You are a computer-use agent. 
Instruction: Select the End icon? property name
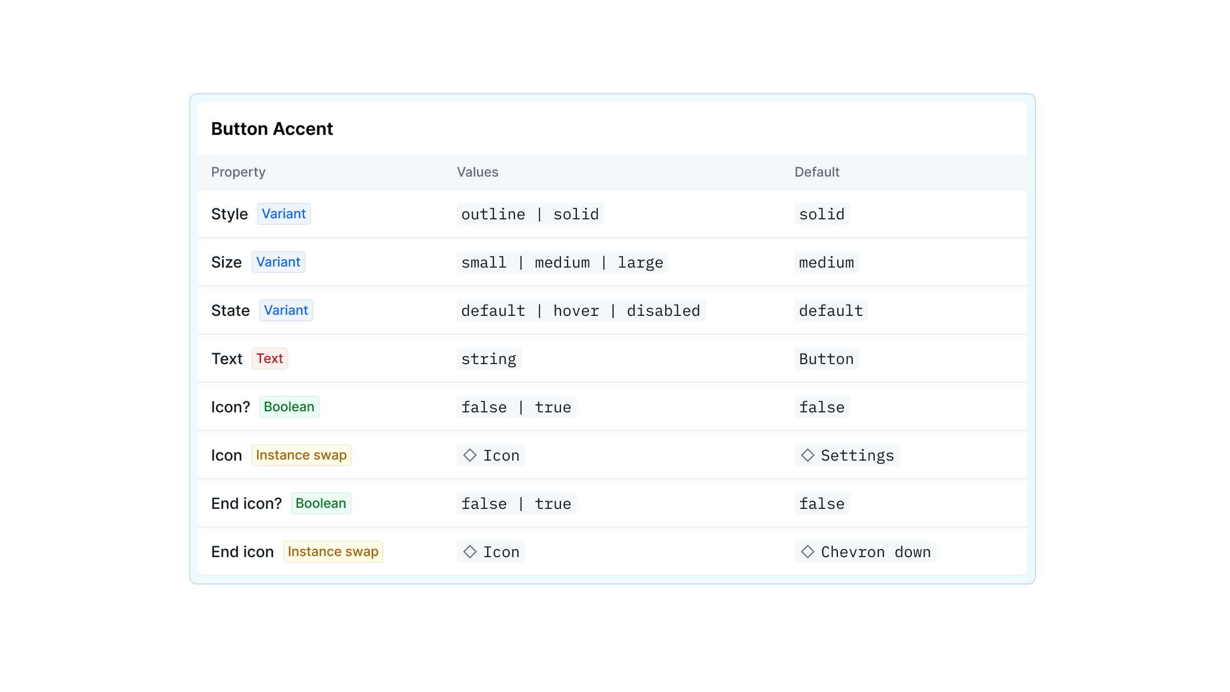246,504
